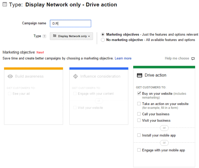Viewport: 199px width, 168px height.
Task: Select the Marketing objectives radio button
Action: pos(103,34)
